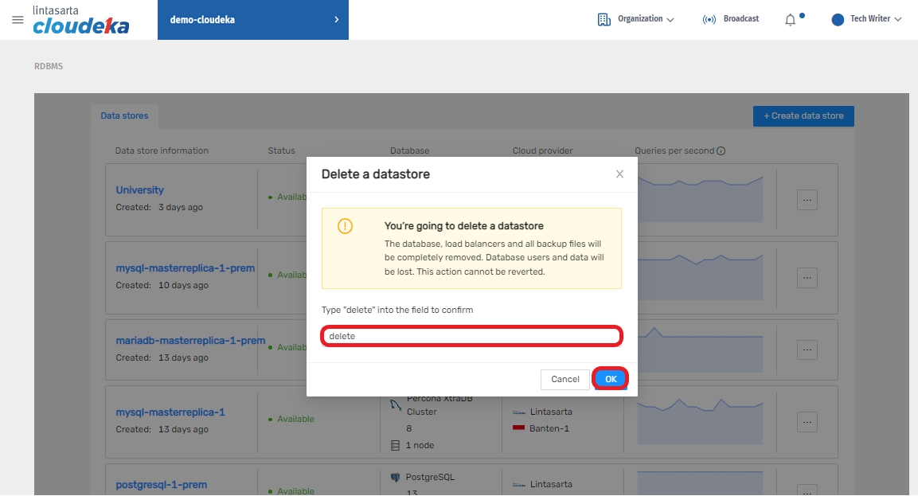Open the hamburger navigation menu
The height and width of the screenshot is (496, 918).
tap(18, 19)
